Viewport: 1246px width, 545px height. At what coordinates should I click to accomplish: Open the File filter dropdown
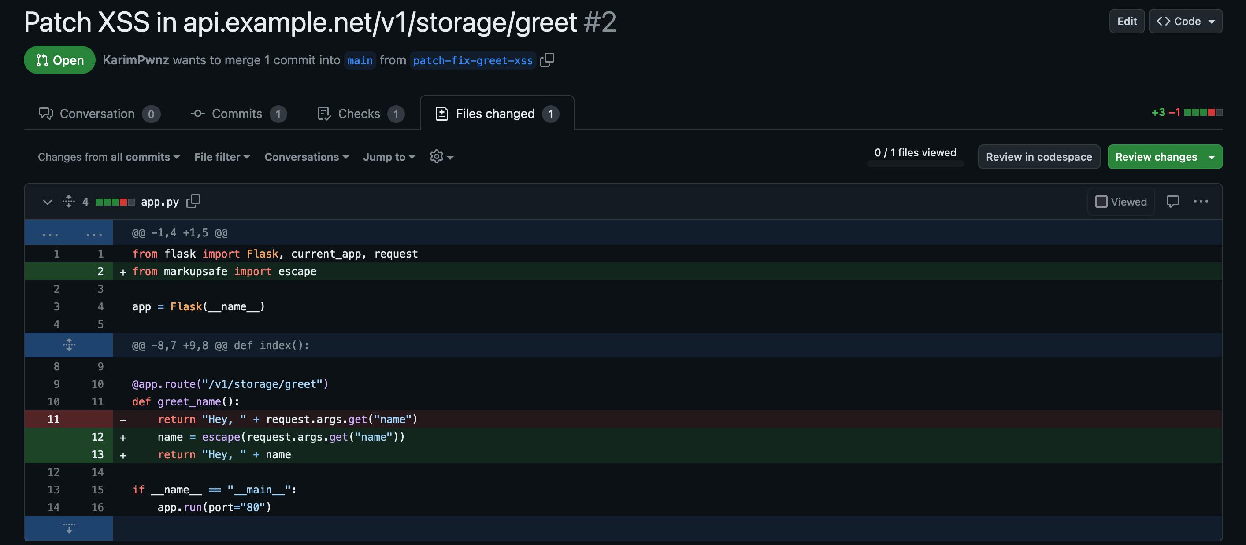222,157
